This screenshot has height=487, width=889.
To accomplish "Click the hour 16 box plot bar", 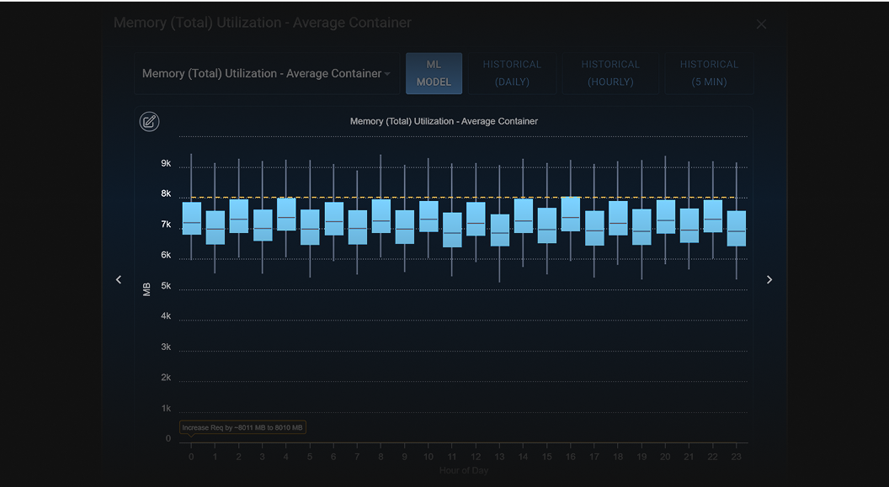I will coord(571,214).
